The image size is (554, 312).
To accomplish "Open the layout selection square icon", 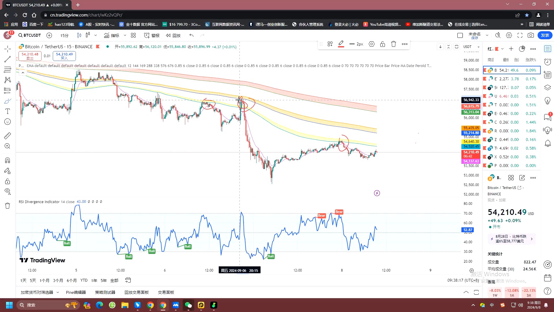I will click(x=460, y=35).
